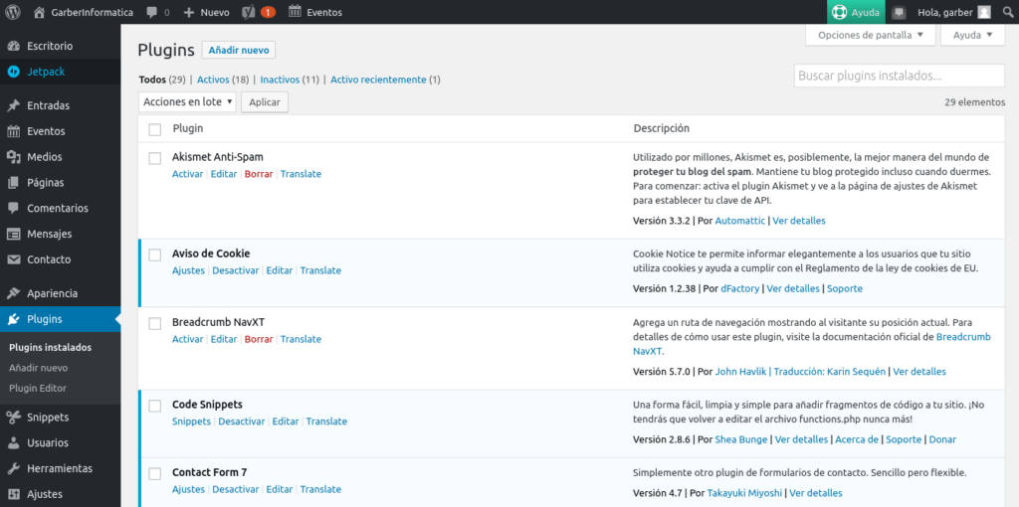The image size is (1019, 507).
Task: Focus the Buscar plugins instalados search field
Action: pyautogui.click(x=900, y=76)
